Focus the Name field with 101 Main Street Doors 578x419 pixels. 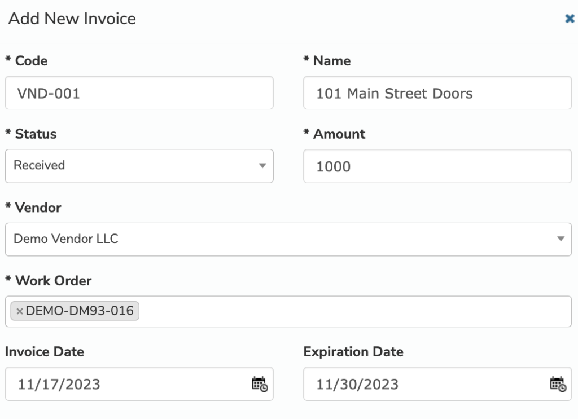(437, 93)
